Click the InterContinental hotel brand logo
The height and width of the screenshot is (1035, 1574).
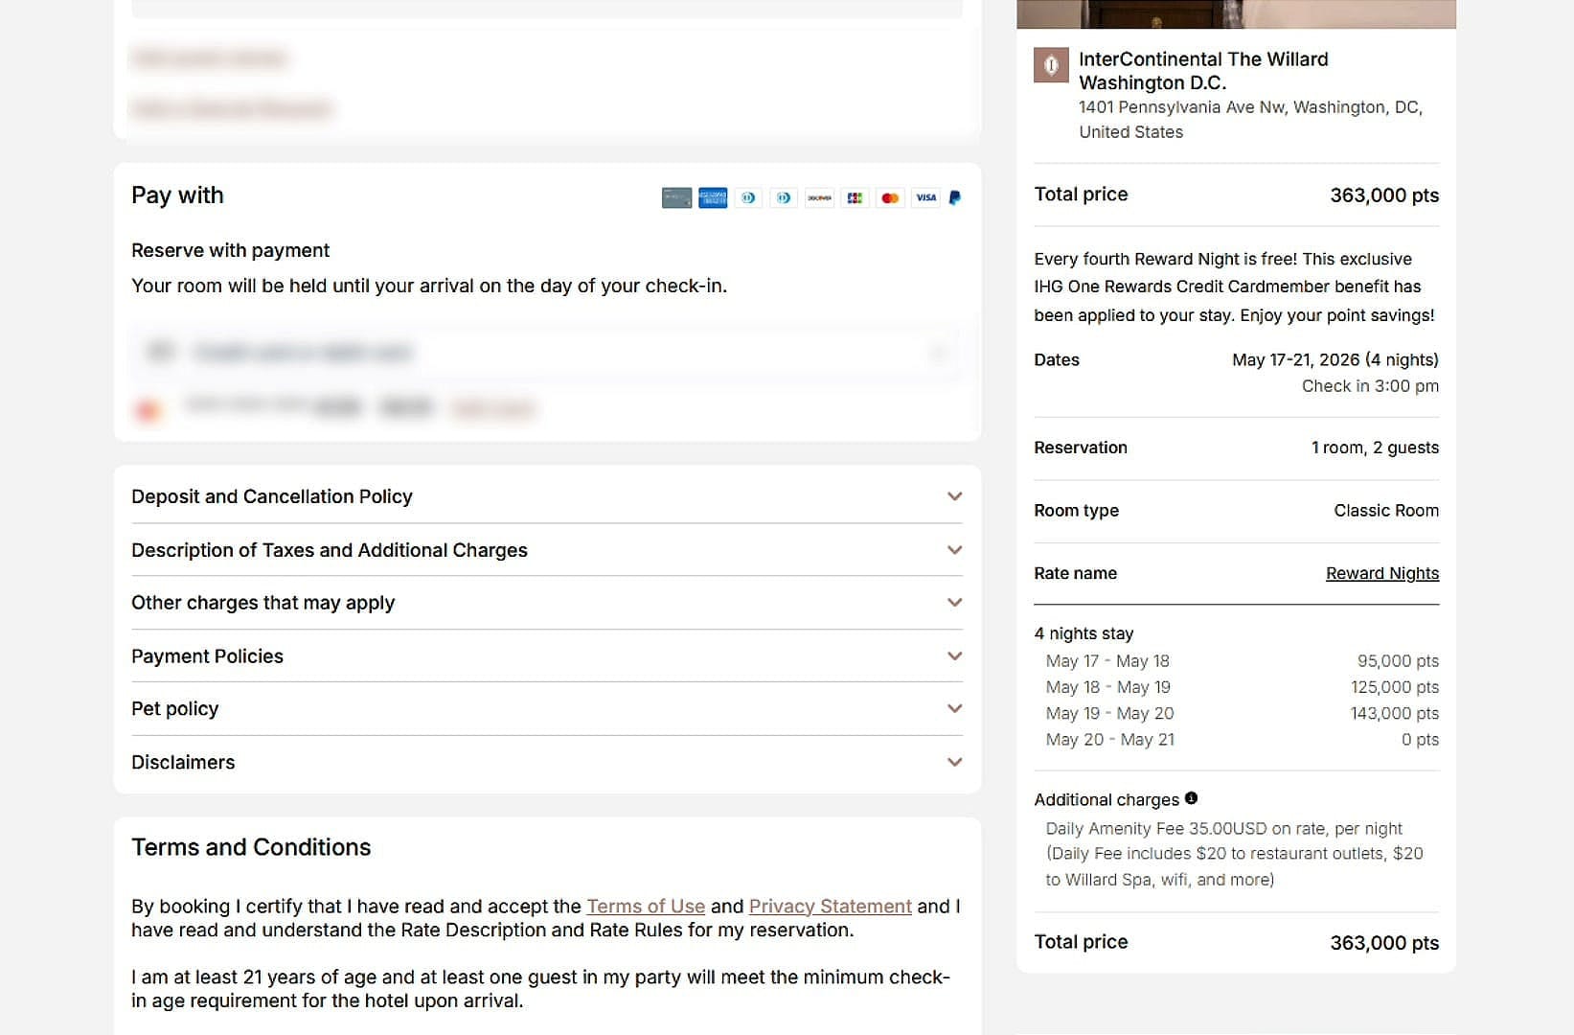click(1050, 65)
